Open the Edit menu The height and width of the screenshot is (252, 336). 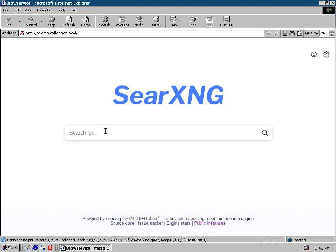(16, 10)
